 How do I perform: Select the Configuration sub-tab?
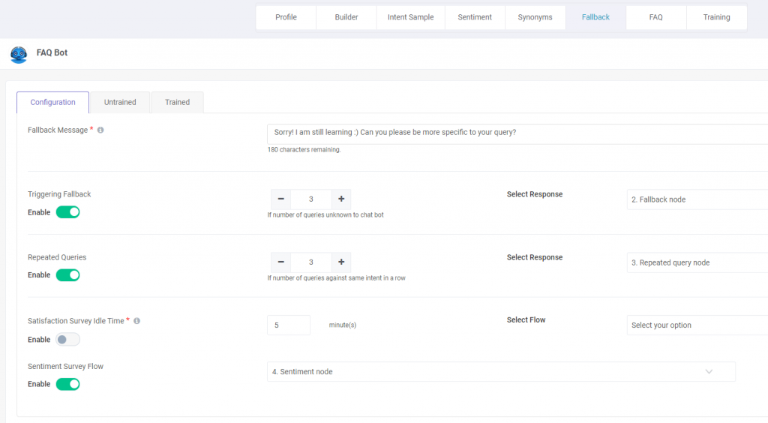(x=53, y=102)
